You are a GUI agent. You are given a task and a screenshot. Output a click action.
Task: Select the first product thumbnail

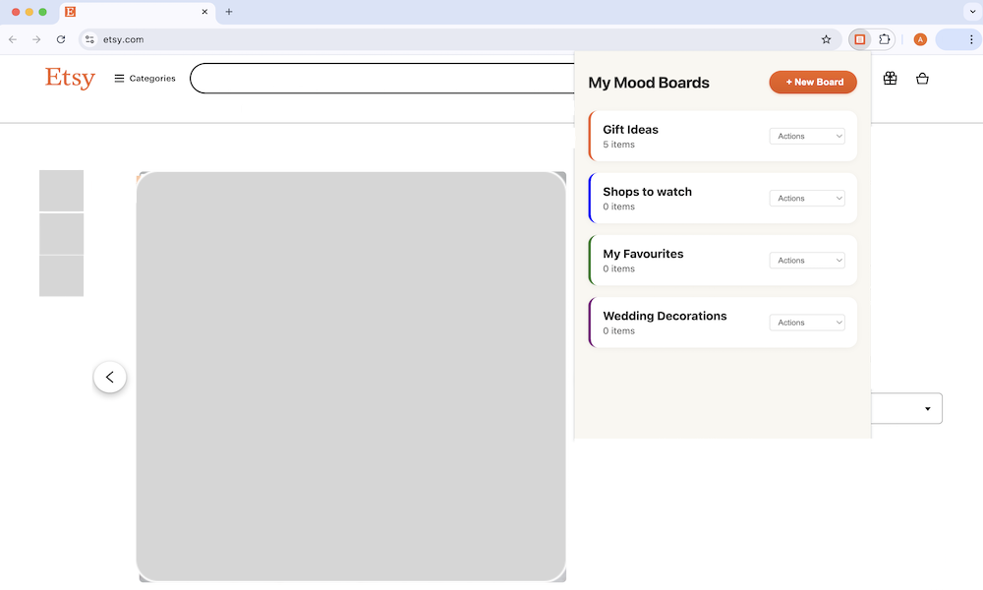coord(61,191)
